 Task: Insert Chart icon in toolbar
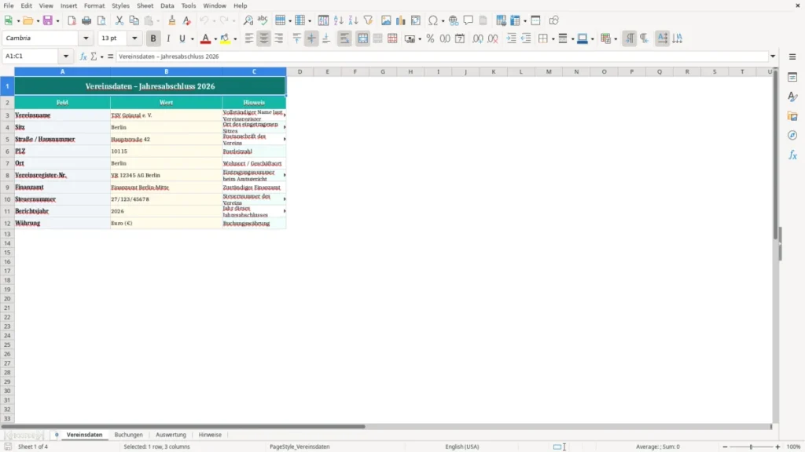tap(400, 20)
